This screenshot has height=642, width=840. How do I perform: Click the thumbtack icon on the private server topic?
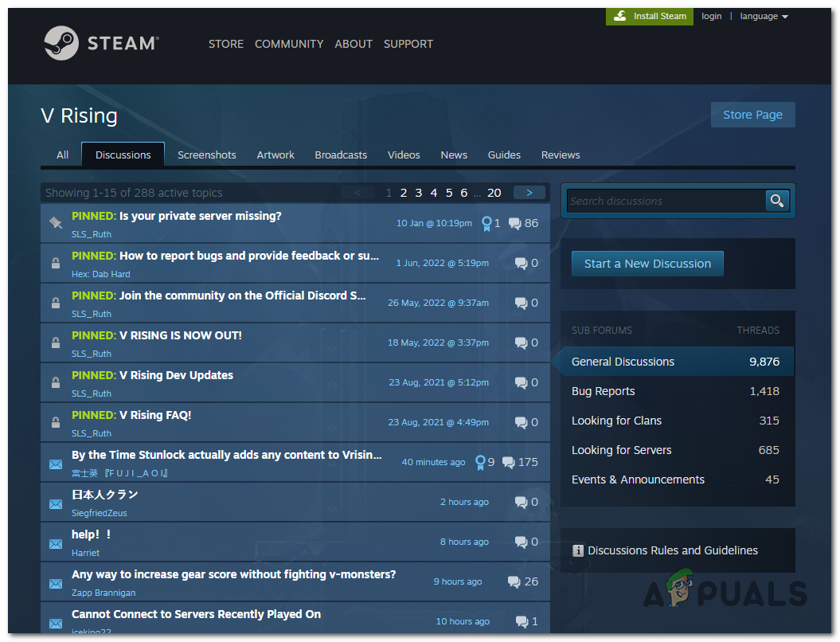point(56,223)
